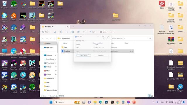This screenshot has width=187, height=105.
Task: Open Octoplus Huawei desktop shortcut
Action: pos(4,65)
